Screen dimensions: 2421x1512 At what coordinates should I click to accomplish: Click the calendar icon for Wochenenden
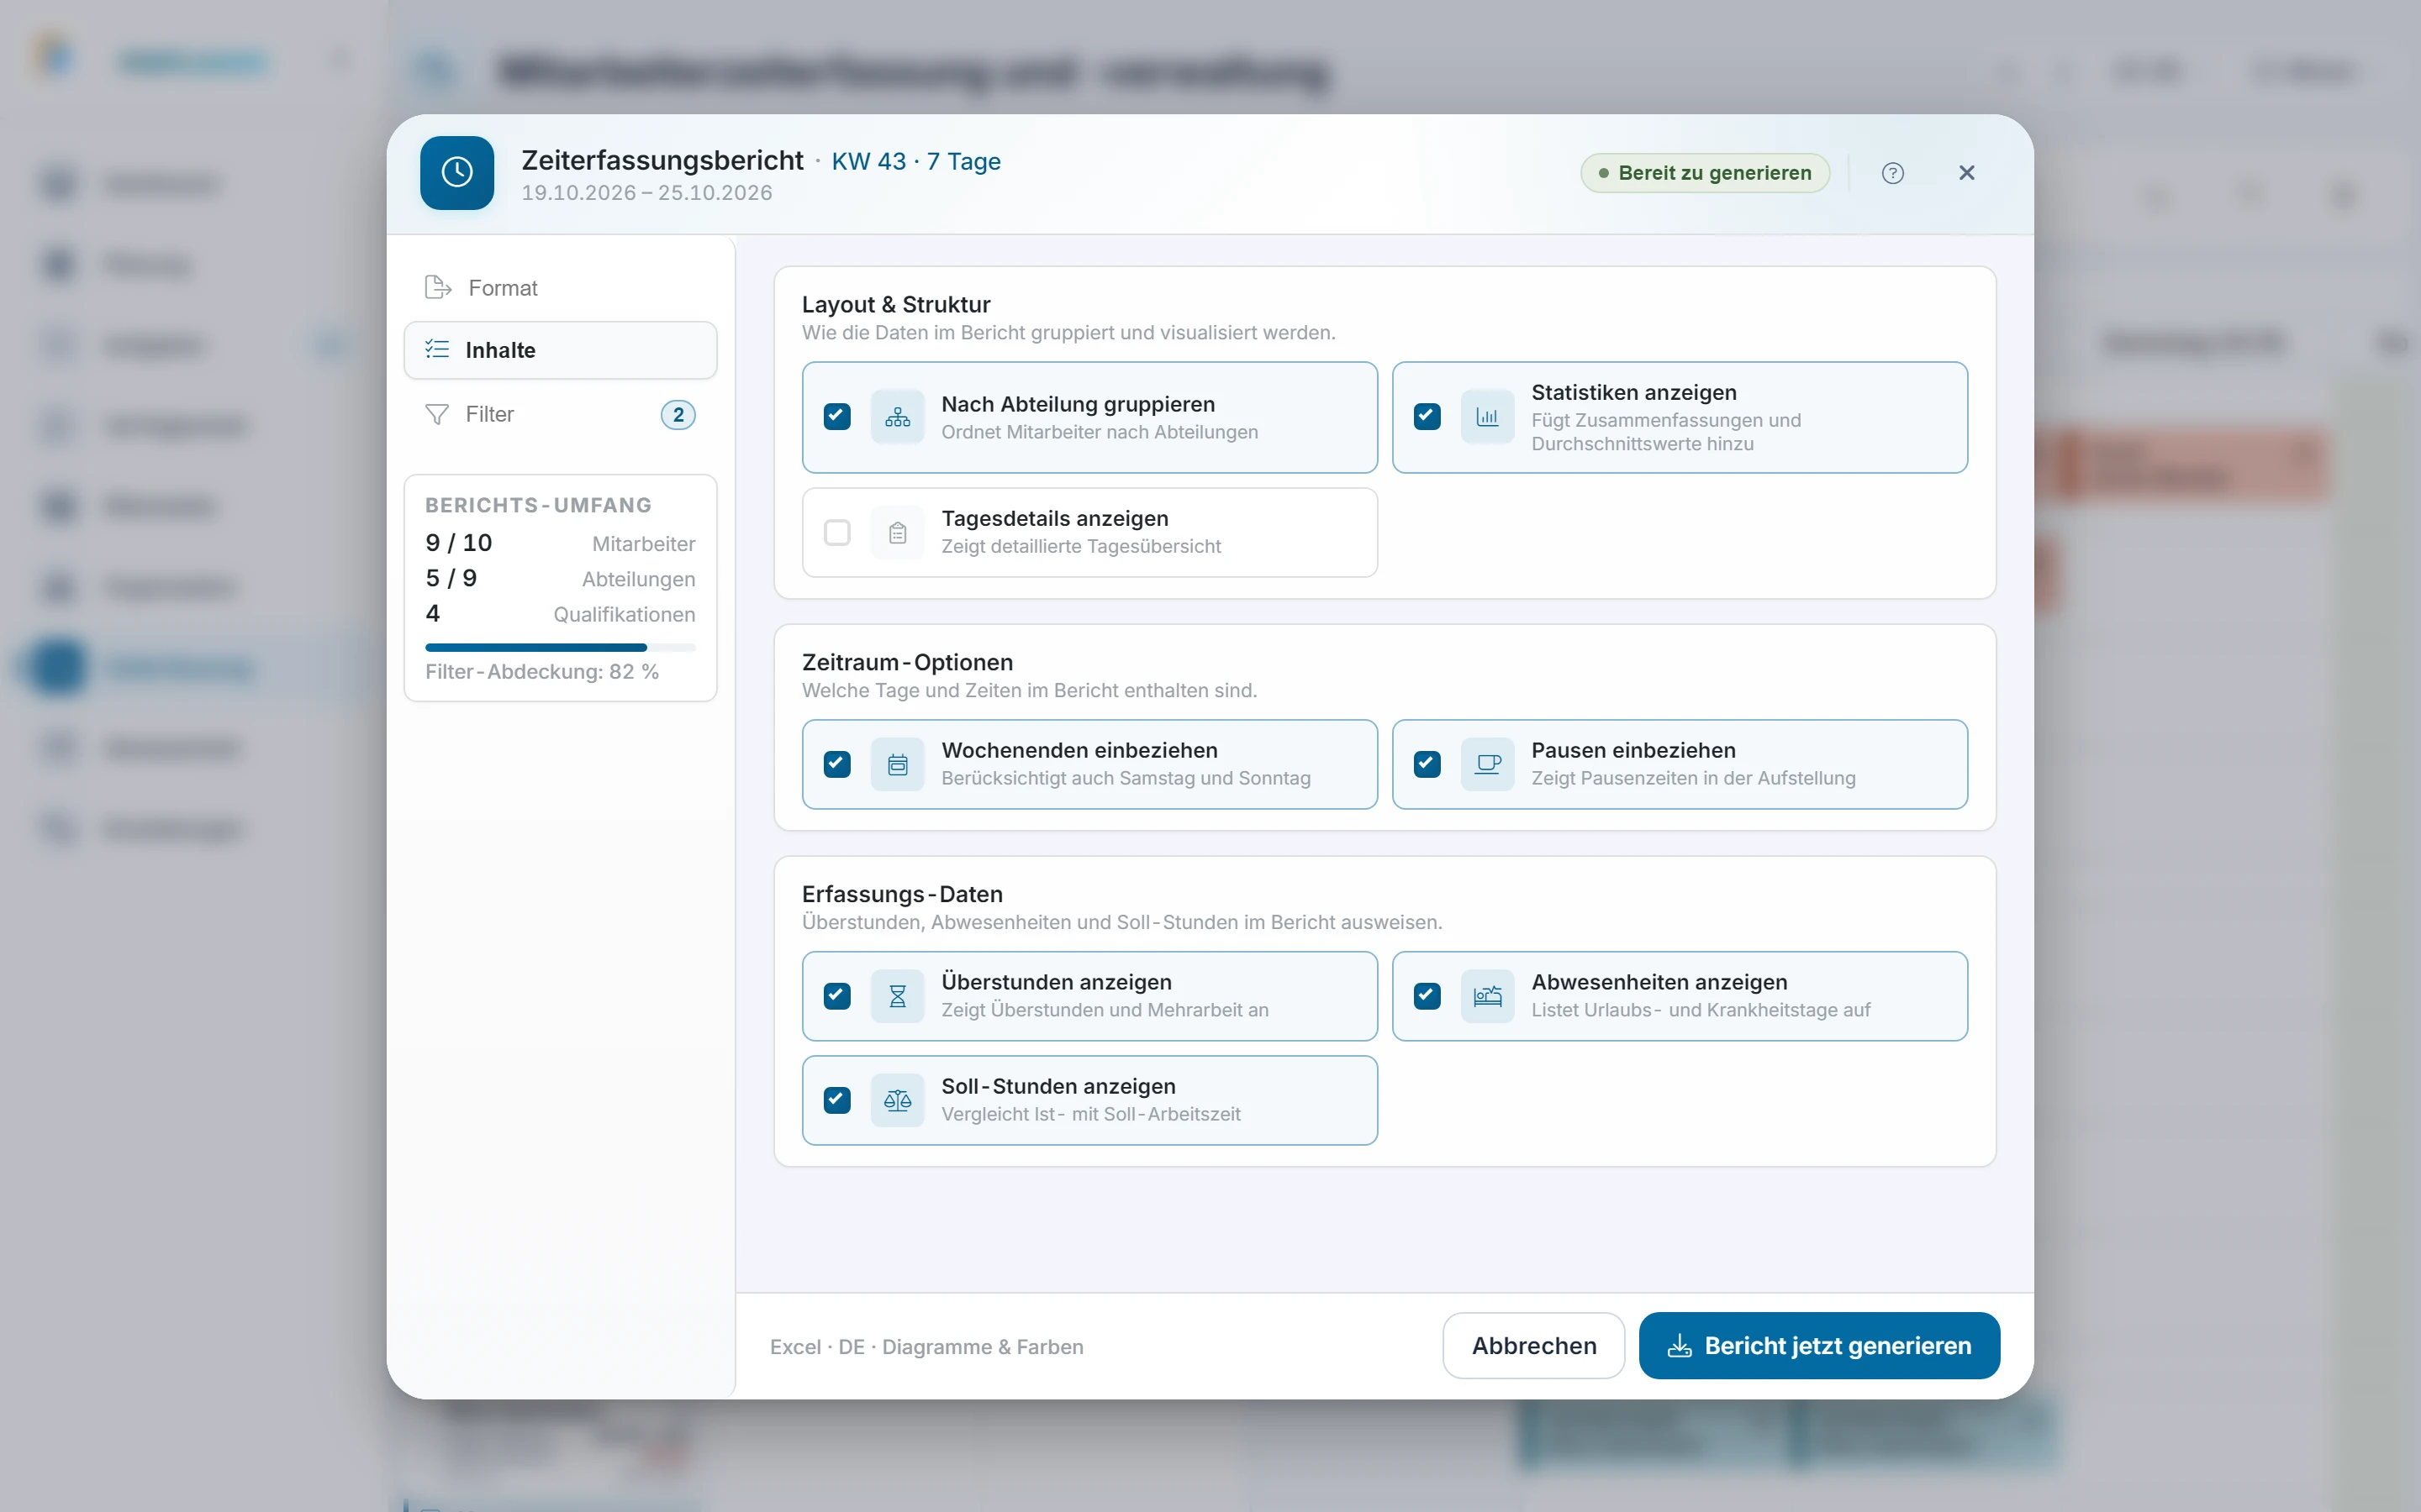tap(898, 764)
